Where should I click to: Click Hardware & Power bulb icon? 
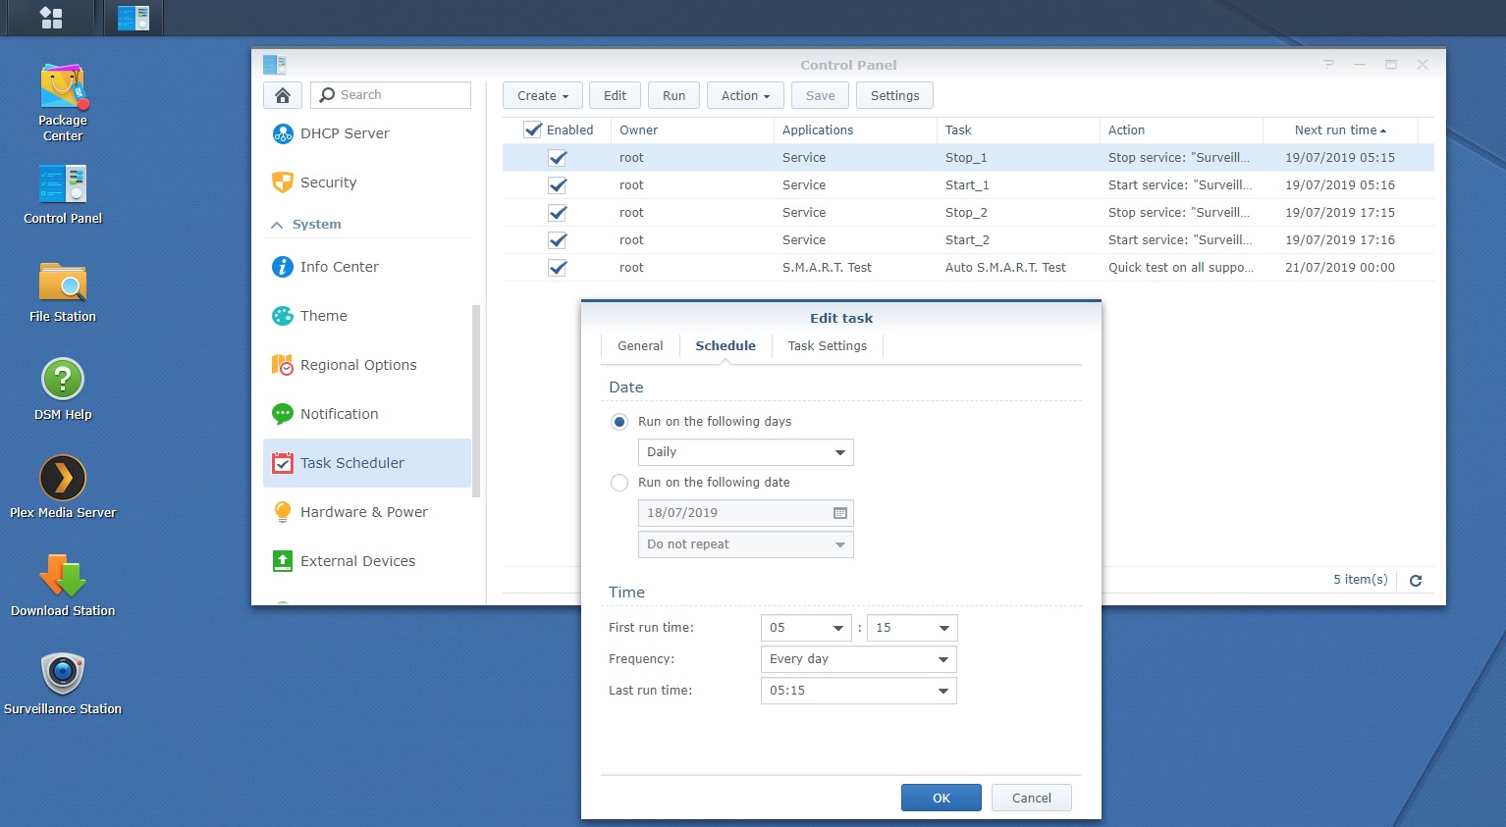[x=283, y=512]
